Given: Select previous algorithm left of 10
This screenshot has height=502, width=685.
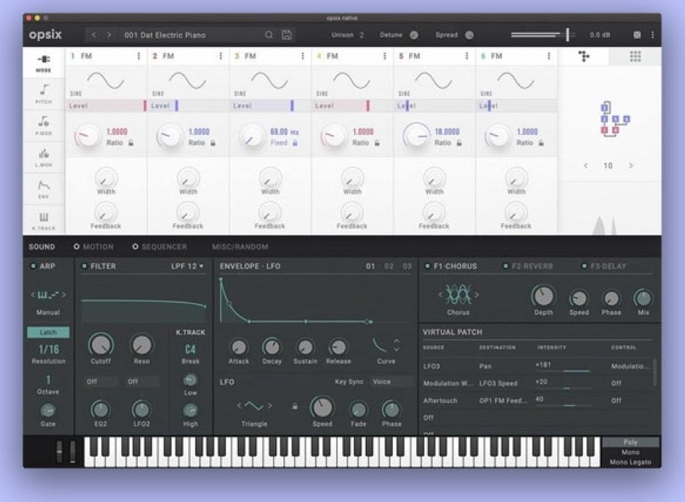Looking at the screenshot, I should [x=586, y=165].
